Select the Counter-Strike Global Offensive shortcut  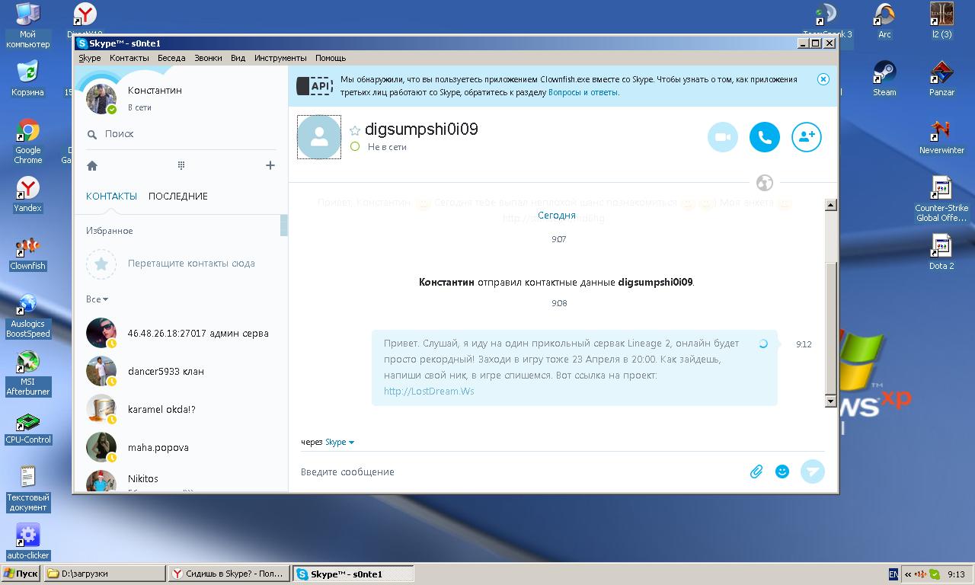click(x=942, y=200)
